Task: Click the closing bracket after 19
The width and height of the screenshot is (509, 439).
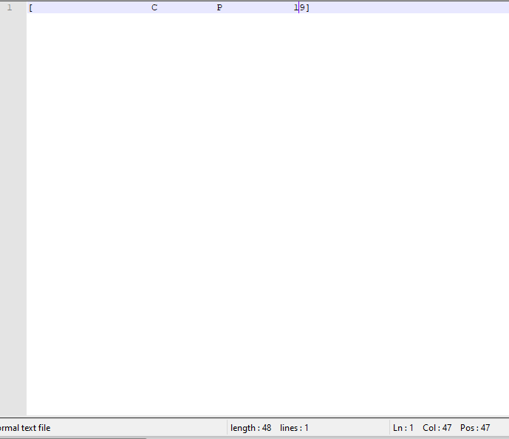Action: coord(308,8)
